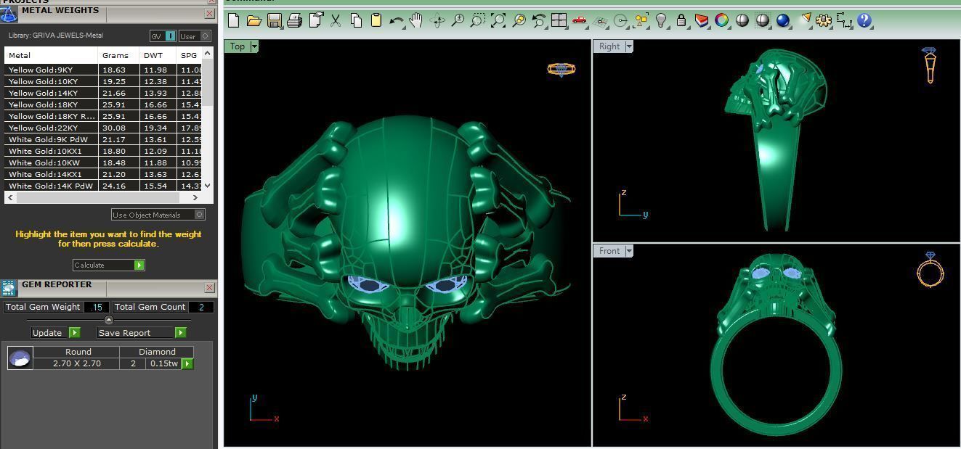Print using the printer icon
This screenshot has height=449, width=961.
pos(294,21)
